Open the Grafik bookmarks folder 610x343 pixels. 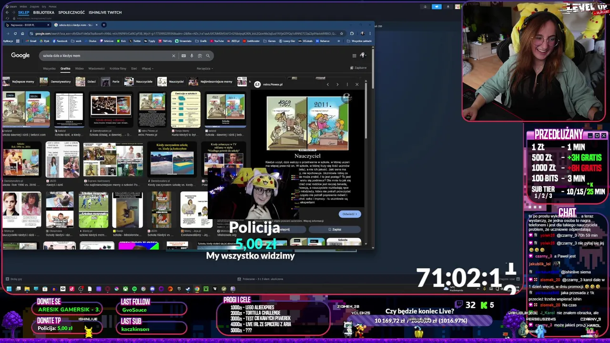201,41
